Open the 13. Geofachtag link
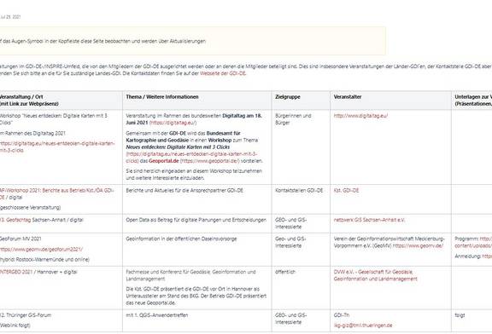Screen dimensions: 492x334 (x=15, y=220)
